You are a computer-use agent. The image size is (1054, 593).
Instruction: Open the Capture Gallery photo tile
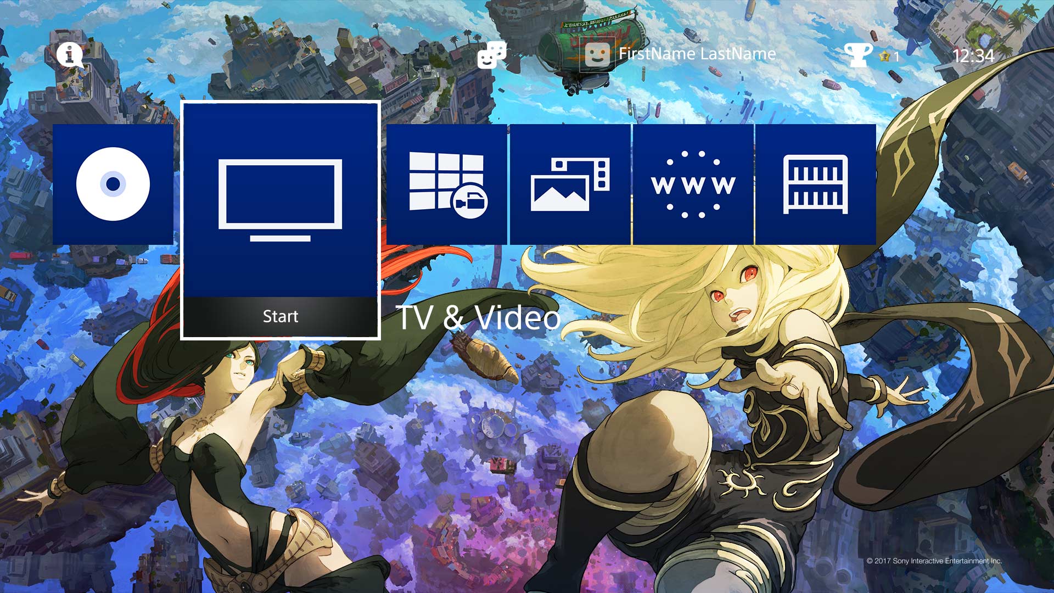tap(570, 184)
